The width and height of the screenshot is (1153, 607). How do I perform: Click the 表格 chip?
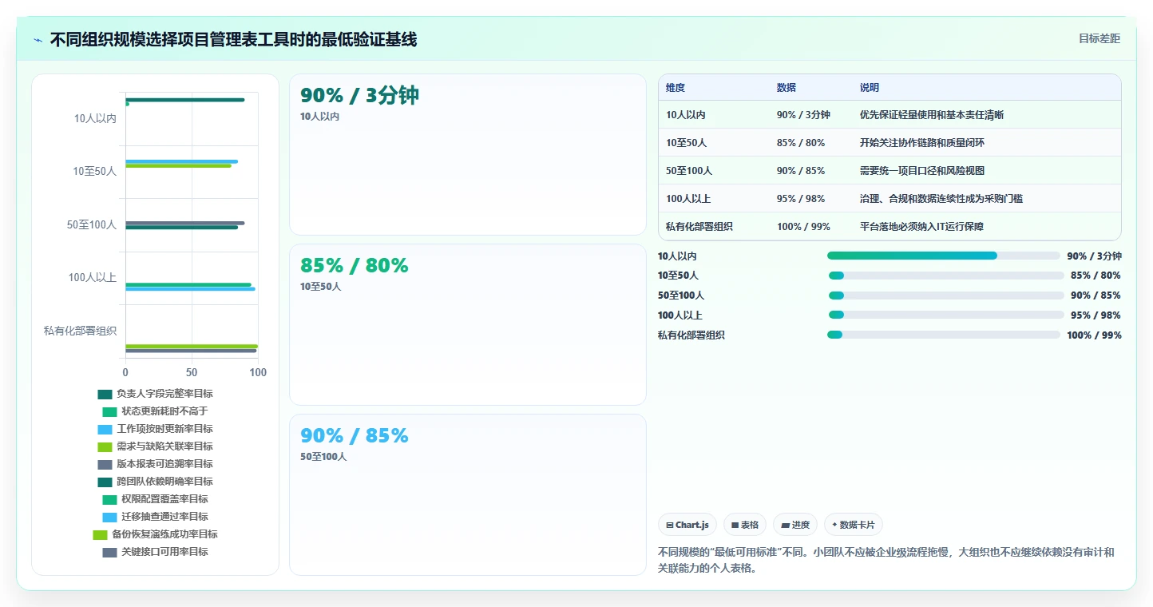pyautogui.click(x=745, y=525)
